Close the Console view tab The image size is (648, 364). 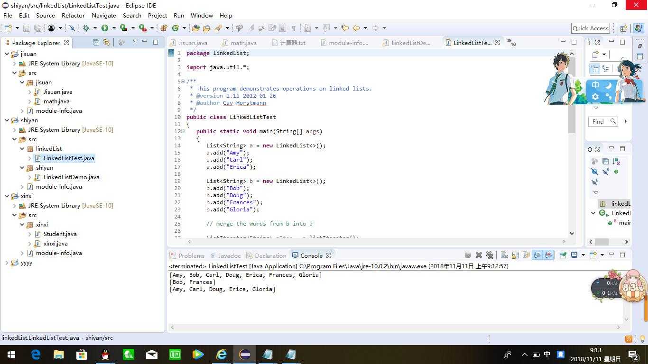(x=329, y=255)
